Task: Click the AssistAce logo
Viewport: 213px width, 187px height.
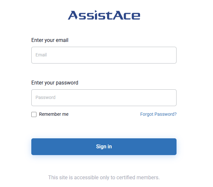Action: tap(104, 15)
